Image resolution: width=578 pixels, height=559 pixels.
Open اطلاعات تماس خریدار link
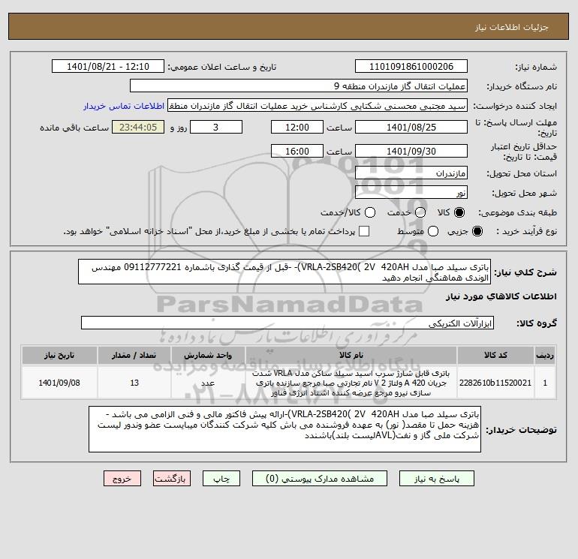pos(124,106)
